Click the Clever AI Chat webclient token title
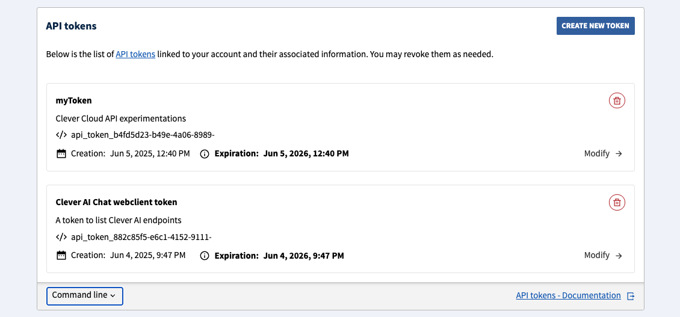Screen dimensions: 680x317 point(116,202)
